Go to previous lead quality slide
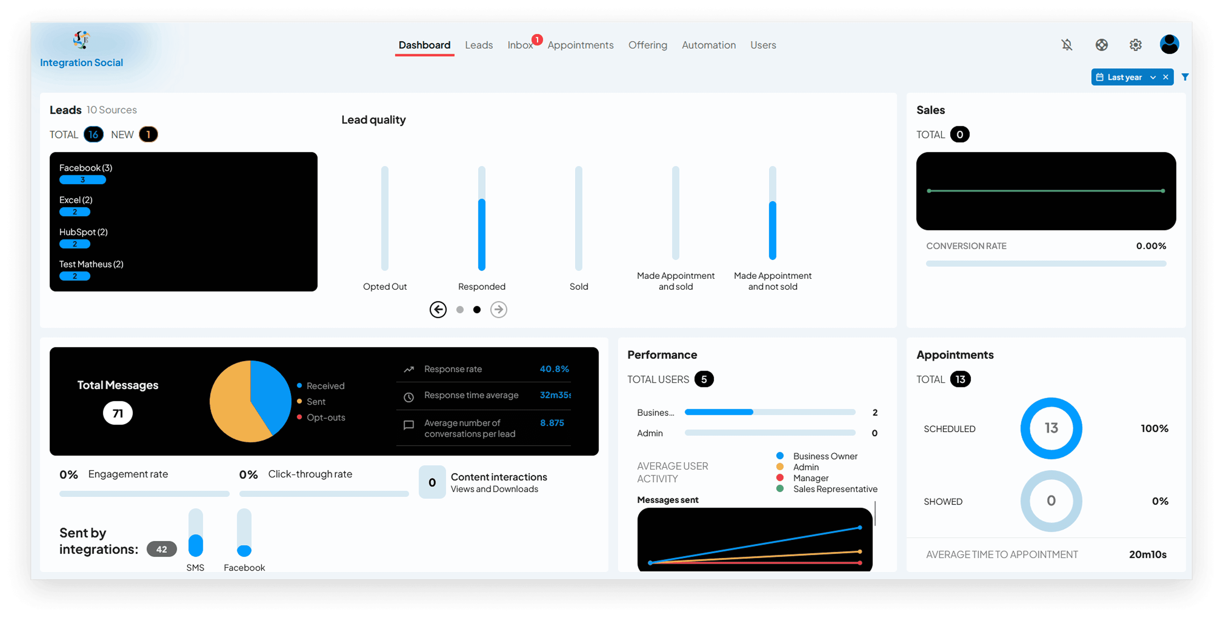1223x619 pixels. (x=438, y=309)
